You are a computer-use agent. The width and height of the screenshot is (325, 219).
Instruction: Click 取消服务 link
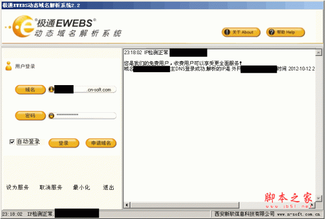[51, 187]
